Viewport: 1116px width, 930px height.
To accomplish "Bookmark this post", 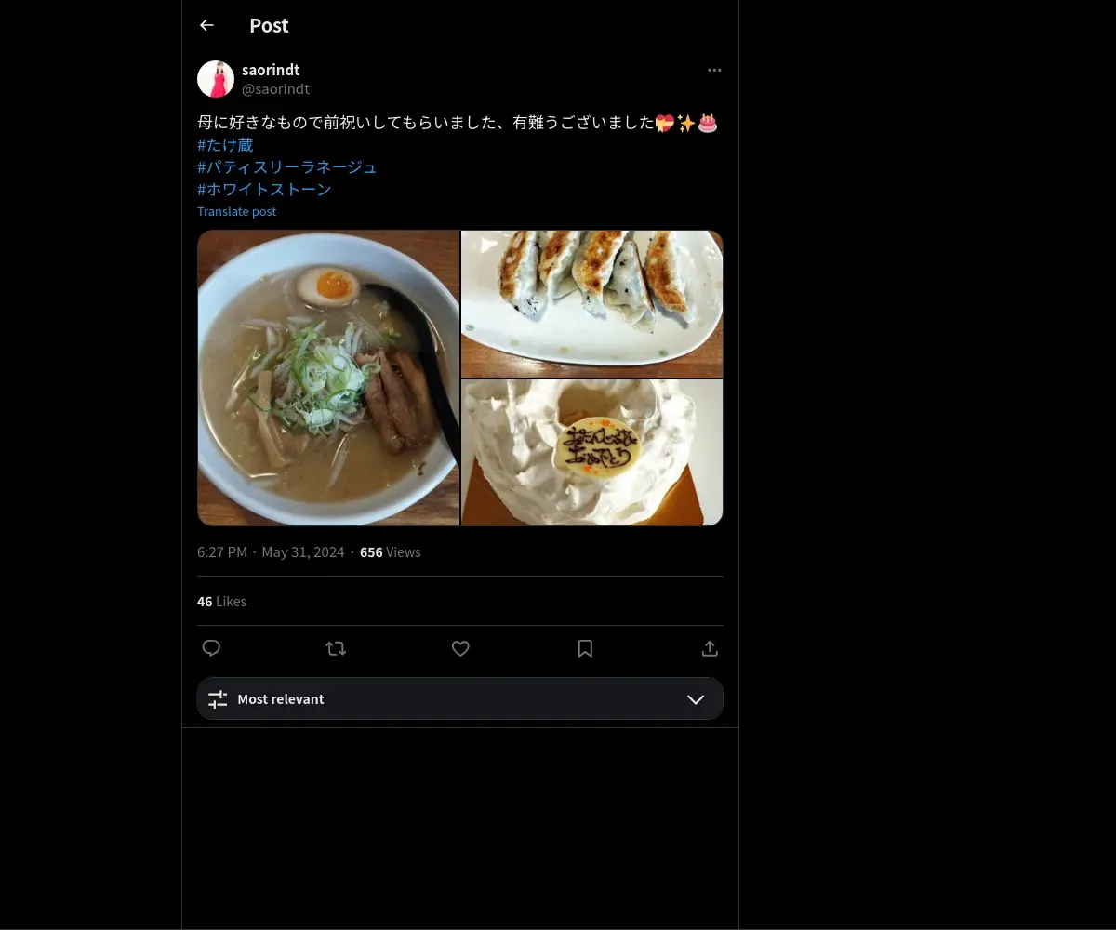I will (585, 648).
